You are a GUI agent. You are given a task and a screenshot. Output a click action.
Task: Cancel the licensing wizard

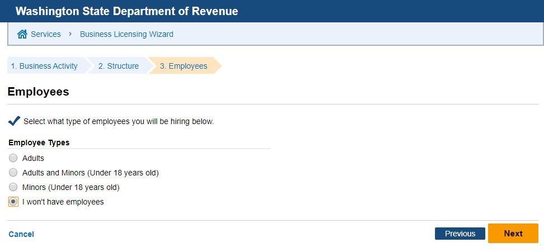pyautogui.click(x=21, y=234)
